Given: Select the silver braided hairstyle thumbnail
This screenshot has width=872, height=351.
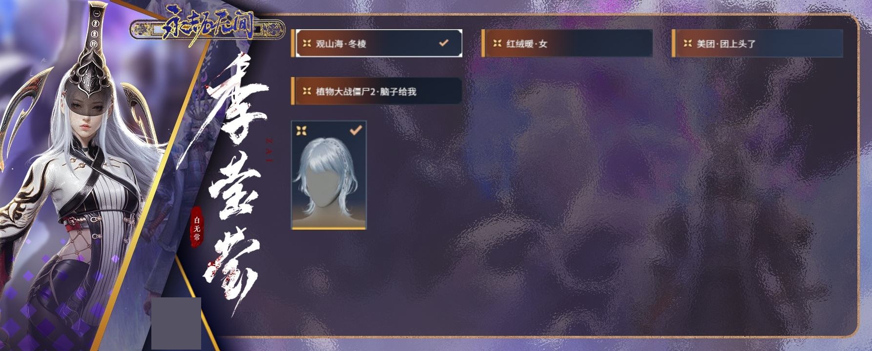Looking at the screenshot, I should [329, 175].
